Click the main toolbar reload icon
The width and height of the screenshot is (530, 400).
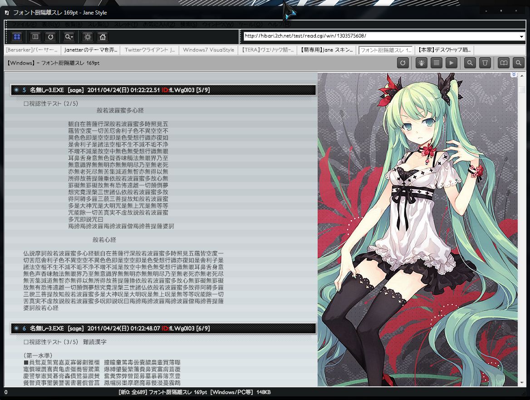pos(51,37)
